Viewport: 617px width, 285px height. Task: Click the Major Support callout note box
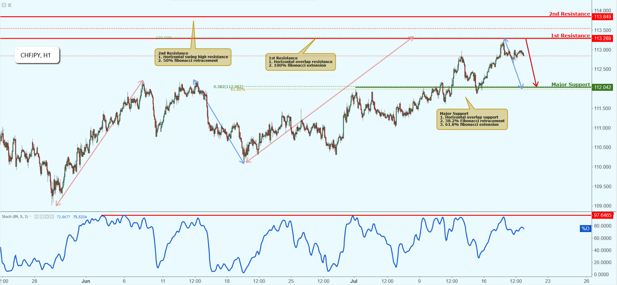(x=472, y=119)
